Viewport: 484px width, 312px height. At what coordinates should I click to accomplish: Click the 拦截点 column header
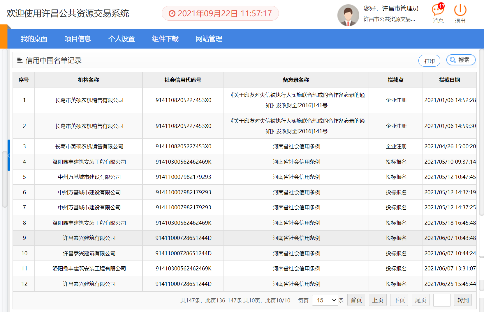point(396,80)
